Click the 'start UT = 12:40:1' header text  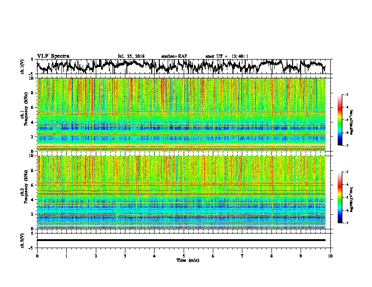click(227, 56)
